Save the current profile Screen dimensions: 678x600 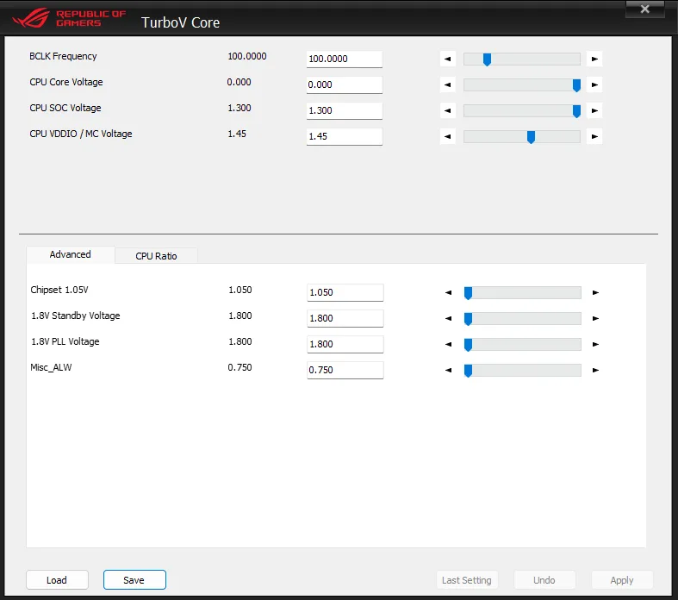tap(134, 579)
